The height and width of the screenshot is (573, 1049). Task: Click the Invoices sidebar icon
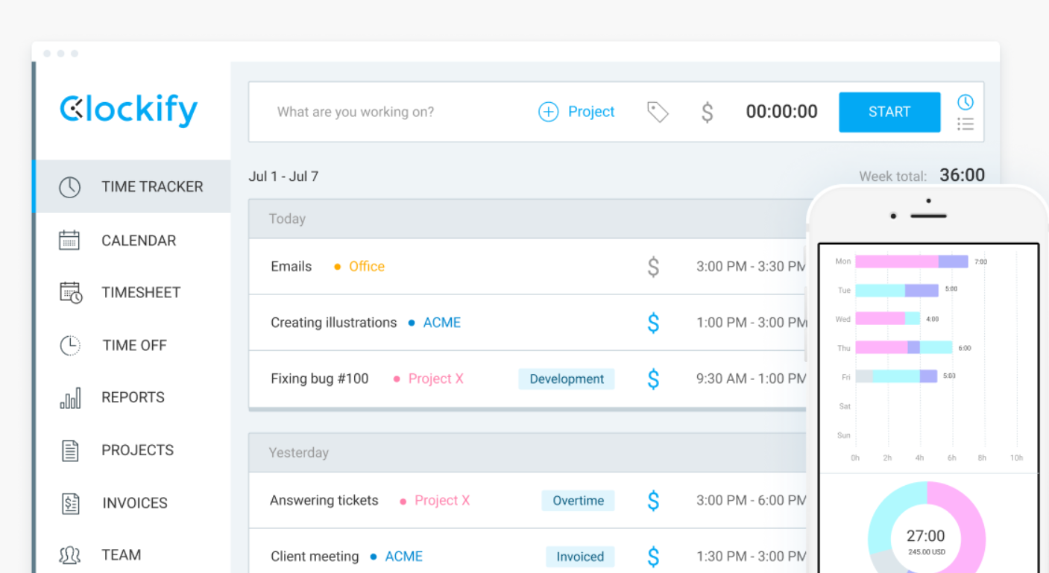coord(70,503)
